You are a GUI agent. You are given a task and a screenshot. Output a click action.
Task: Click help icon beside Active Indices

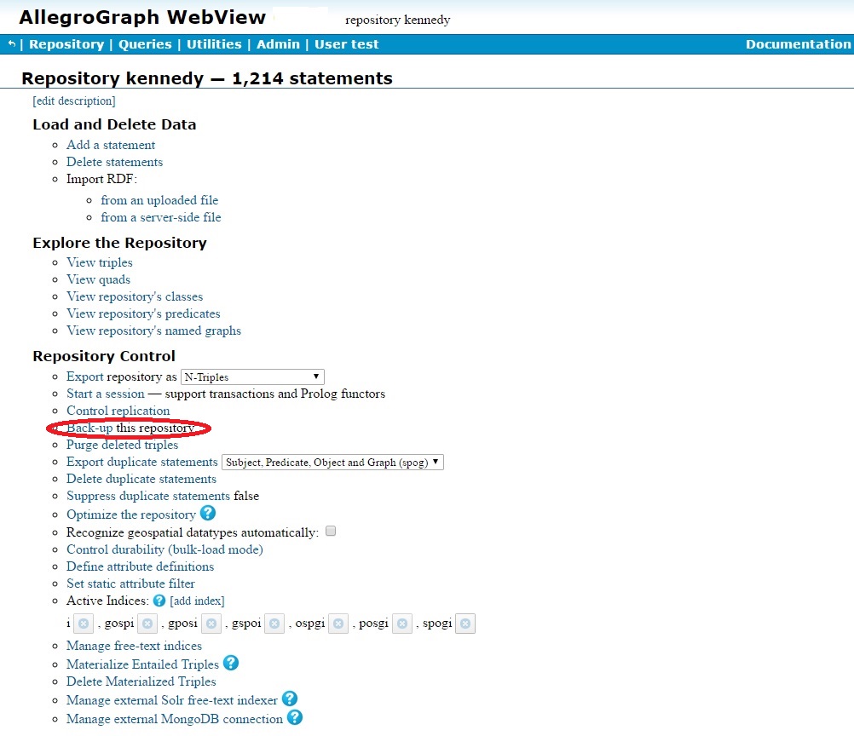tap(159, 601)
